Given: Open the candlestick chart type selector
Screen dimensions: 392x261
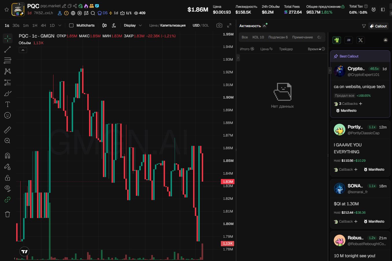Looking at the screenshot, I should pyautogui.click(x=104, y=25).
